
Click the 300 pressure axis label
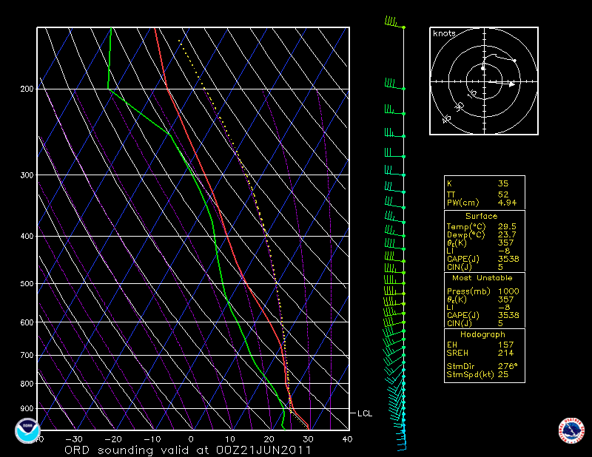click(x=27, y=175)
